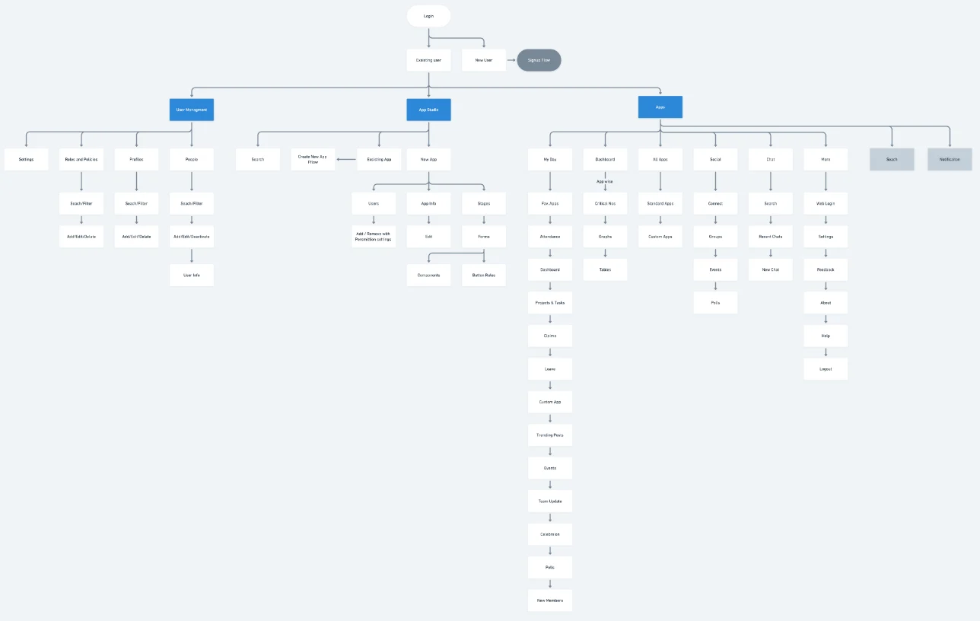Viewport: 980px width, 621px height.
Task: Select the Standard Apps box
Action: [x=660, y=203]
